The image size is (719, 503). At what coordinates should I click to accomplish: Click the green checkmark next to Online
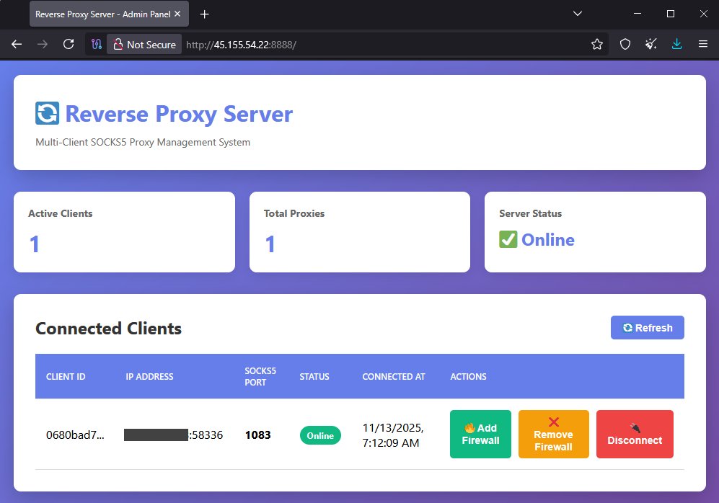pyautogui.click(x=508, y=239)
